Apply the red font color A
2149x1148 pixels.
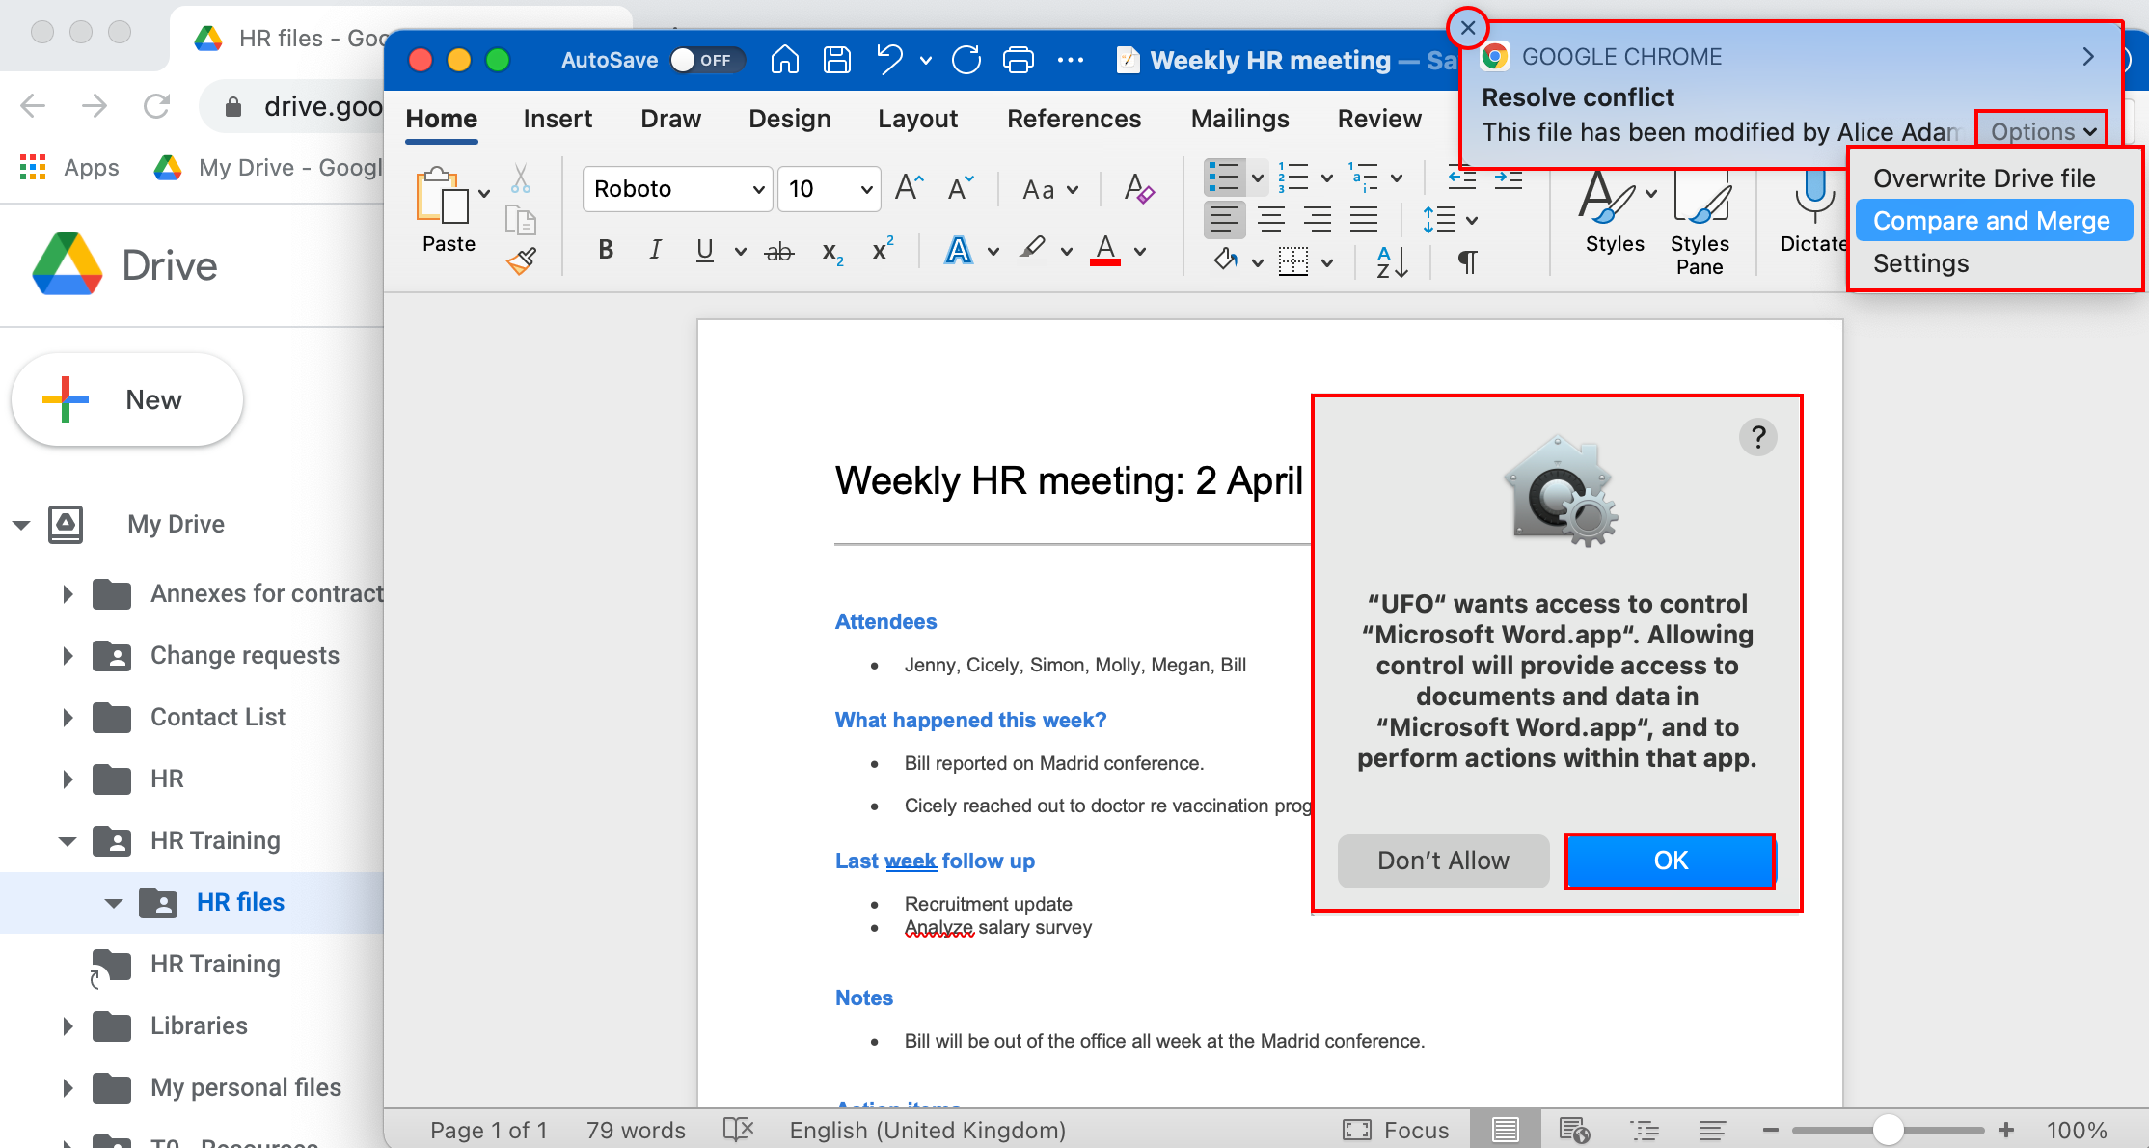click(x=1105, y=250)
